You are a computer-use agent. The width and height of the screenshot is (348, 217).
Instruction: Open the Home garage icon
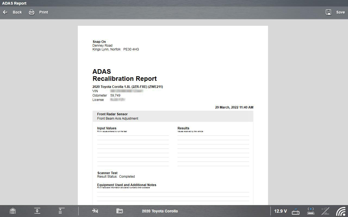click(x=13, y=211)
